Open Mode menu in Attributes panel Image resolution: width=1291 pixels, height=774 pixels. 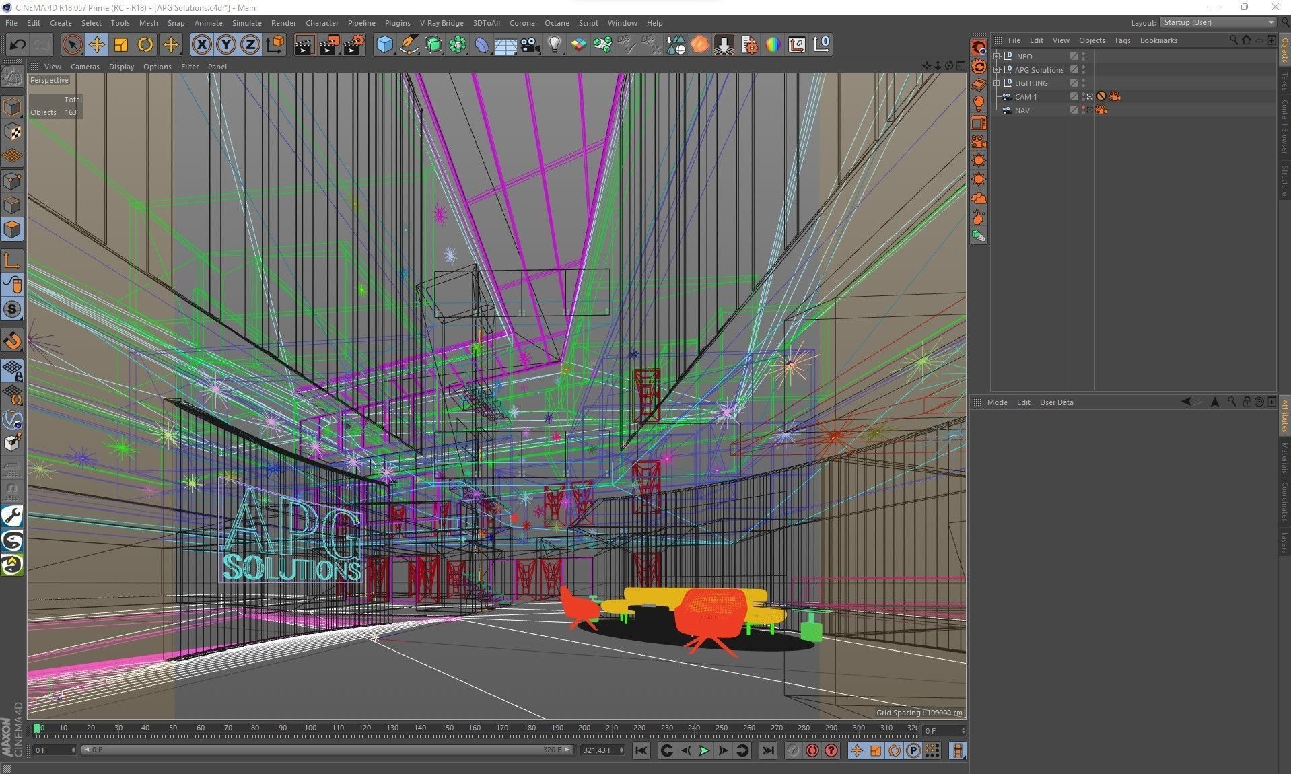click(x=997, y=402)
